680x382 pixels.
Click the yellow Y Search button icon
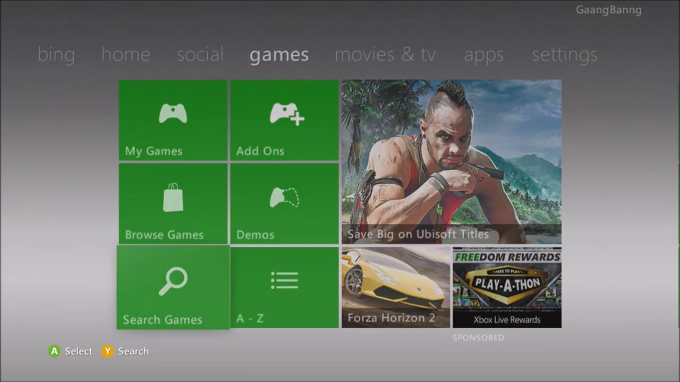coord(108,351)
